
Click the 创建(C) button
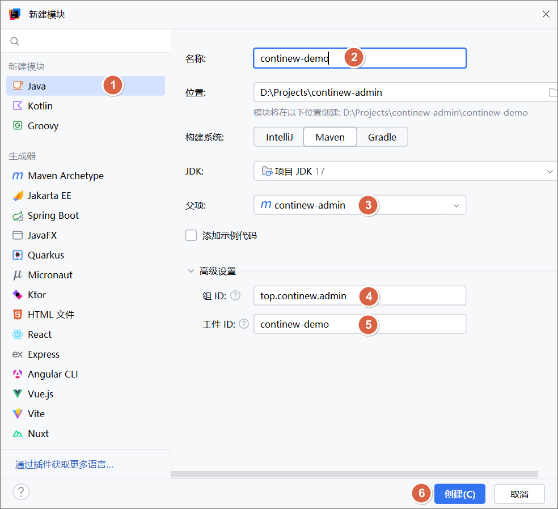pos(460,494)
